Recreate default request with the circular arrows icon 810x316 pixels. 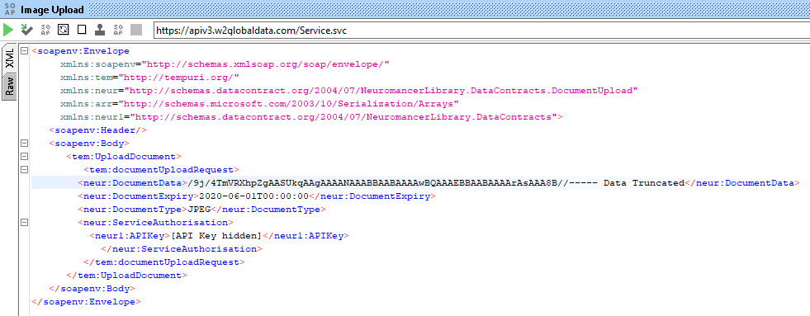click(x=63, y=30)
